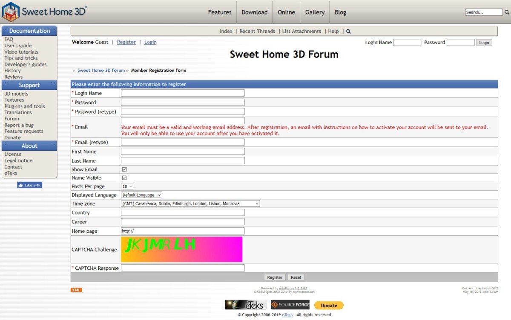The height and width of the screenshot is (320, 511).
Task: Click the Login link near Welcome Guest
Action: 150,42
